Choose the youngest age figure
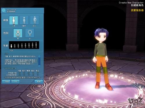 (x=11, y=46)
